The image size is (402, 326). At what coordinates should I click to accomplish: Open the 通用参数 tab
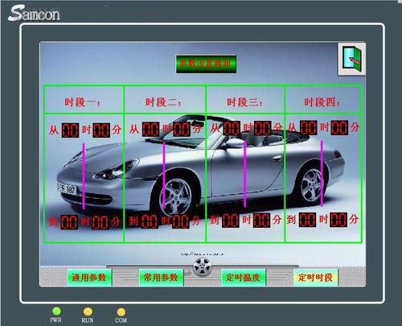[x=89, y=278]
